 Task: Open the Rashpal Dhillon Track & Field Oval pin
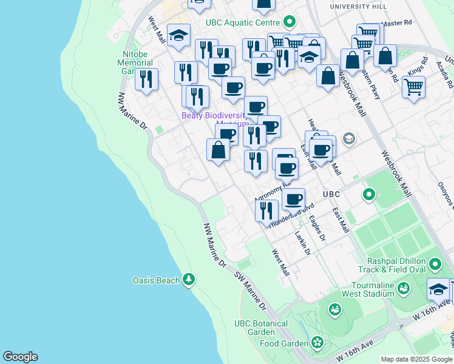click(x=435, y=265)
